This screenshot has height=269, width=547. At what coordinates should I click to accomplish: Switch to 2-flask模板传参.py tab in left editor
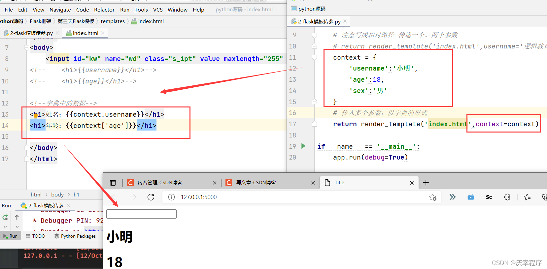31,33
